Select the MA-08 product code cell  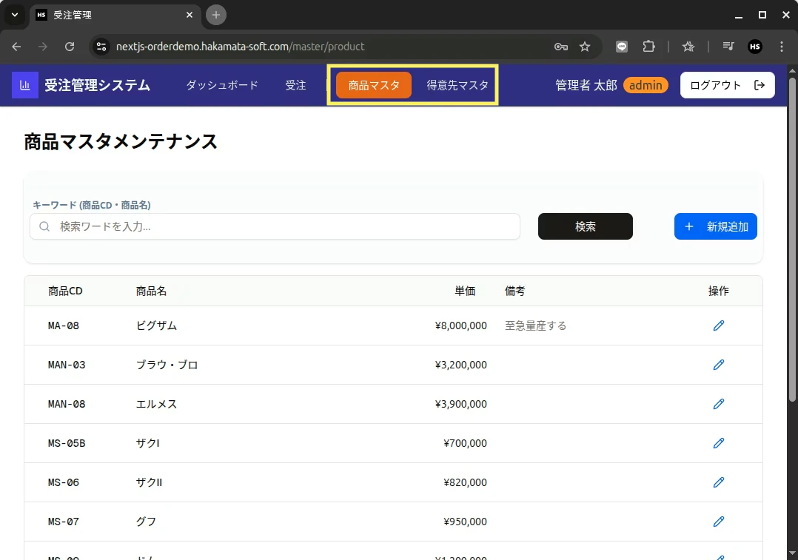click(64, 325)
